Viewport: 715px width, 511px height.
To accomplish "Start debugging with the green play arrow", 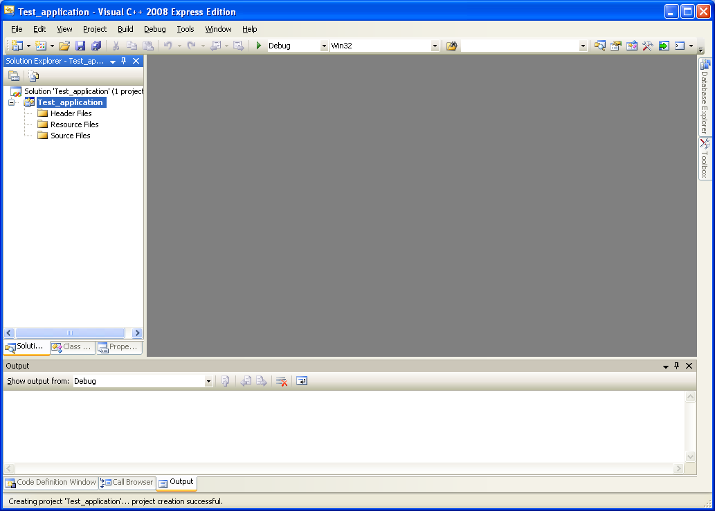I will click(x=259, y=46).
